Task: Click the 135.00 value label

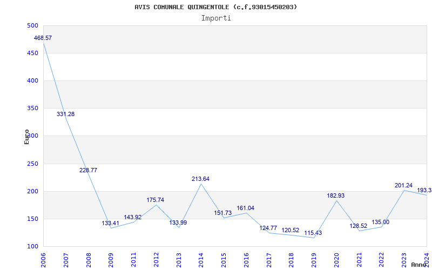Action: pos(381,222)
